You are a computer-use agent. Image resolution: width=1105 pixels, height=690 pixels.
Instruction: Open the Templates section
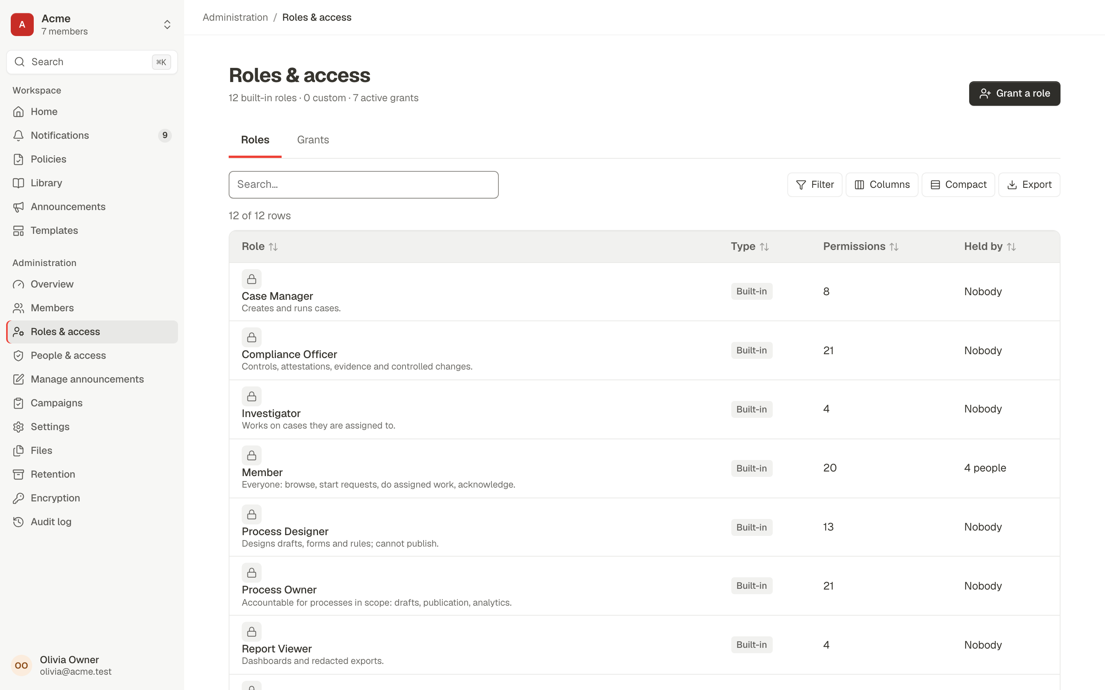coord(92,230)
